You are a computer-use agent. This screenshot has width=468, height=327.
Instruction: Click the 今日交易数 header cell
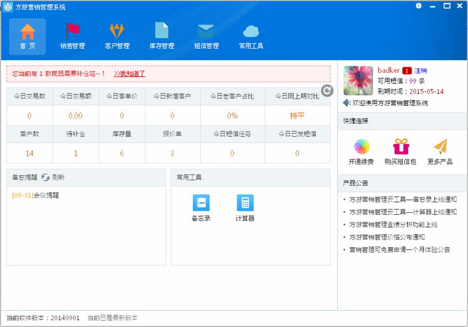[x=29, y=96]
